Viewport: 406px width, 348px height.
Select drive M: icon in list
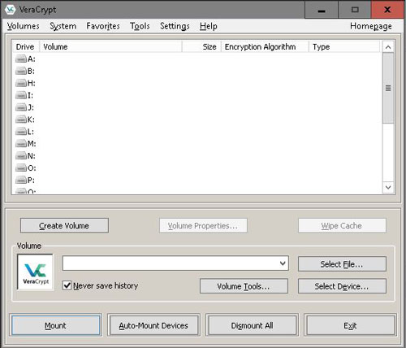click(x=21, y=143)
